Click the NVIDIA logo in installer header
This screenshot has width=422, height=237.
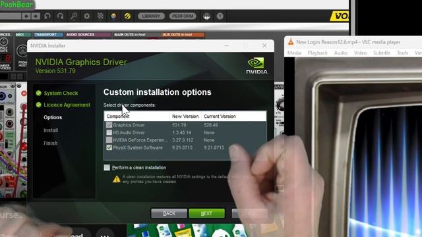tap(256, 66)
